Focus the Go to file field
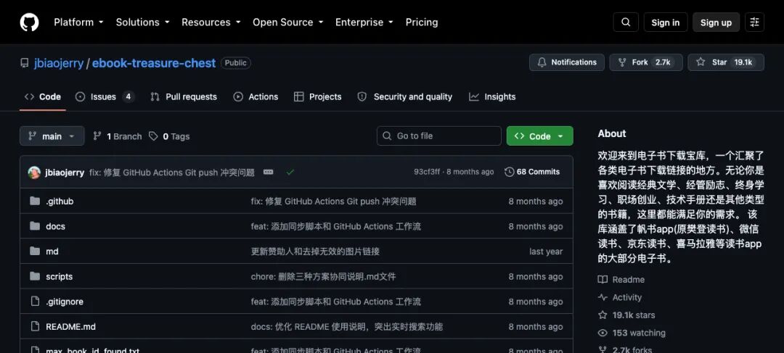This screenshot has width=784, height=353. tap(439, 136)
